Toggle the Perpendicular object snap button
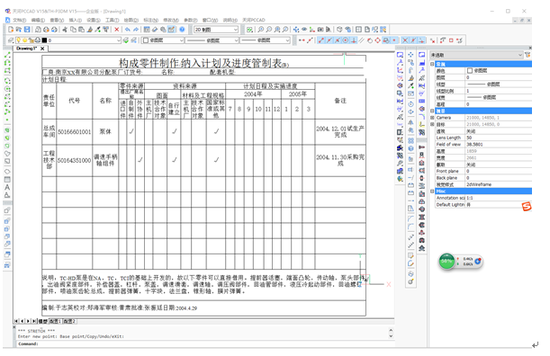This screenshot has width=550, height=356. (x=354, y=40)
